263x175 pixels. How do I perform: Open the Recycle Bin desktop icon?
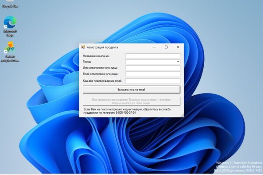10,4
